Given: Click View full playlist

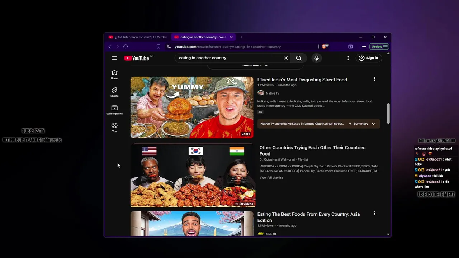Looking at the screenshot, I should click(271, 178).
